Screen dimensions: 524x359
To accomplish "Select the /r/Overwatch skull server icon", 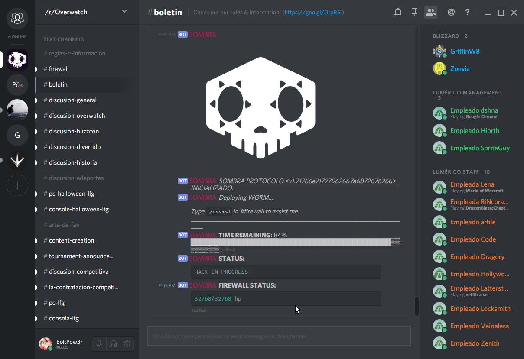I will [17, 60].
